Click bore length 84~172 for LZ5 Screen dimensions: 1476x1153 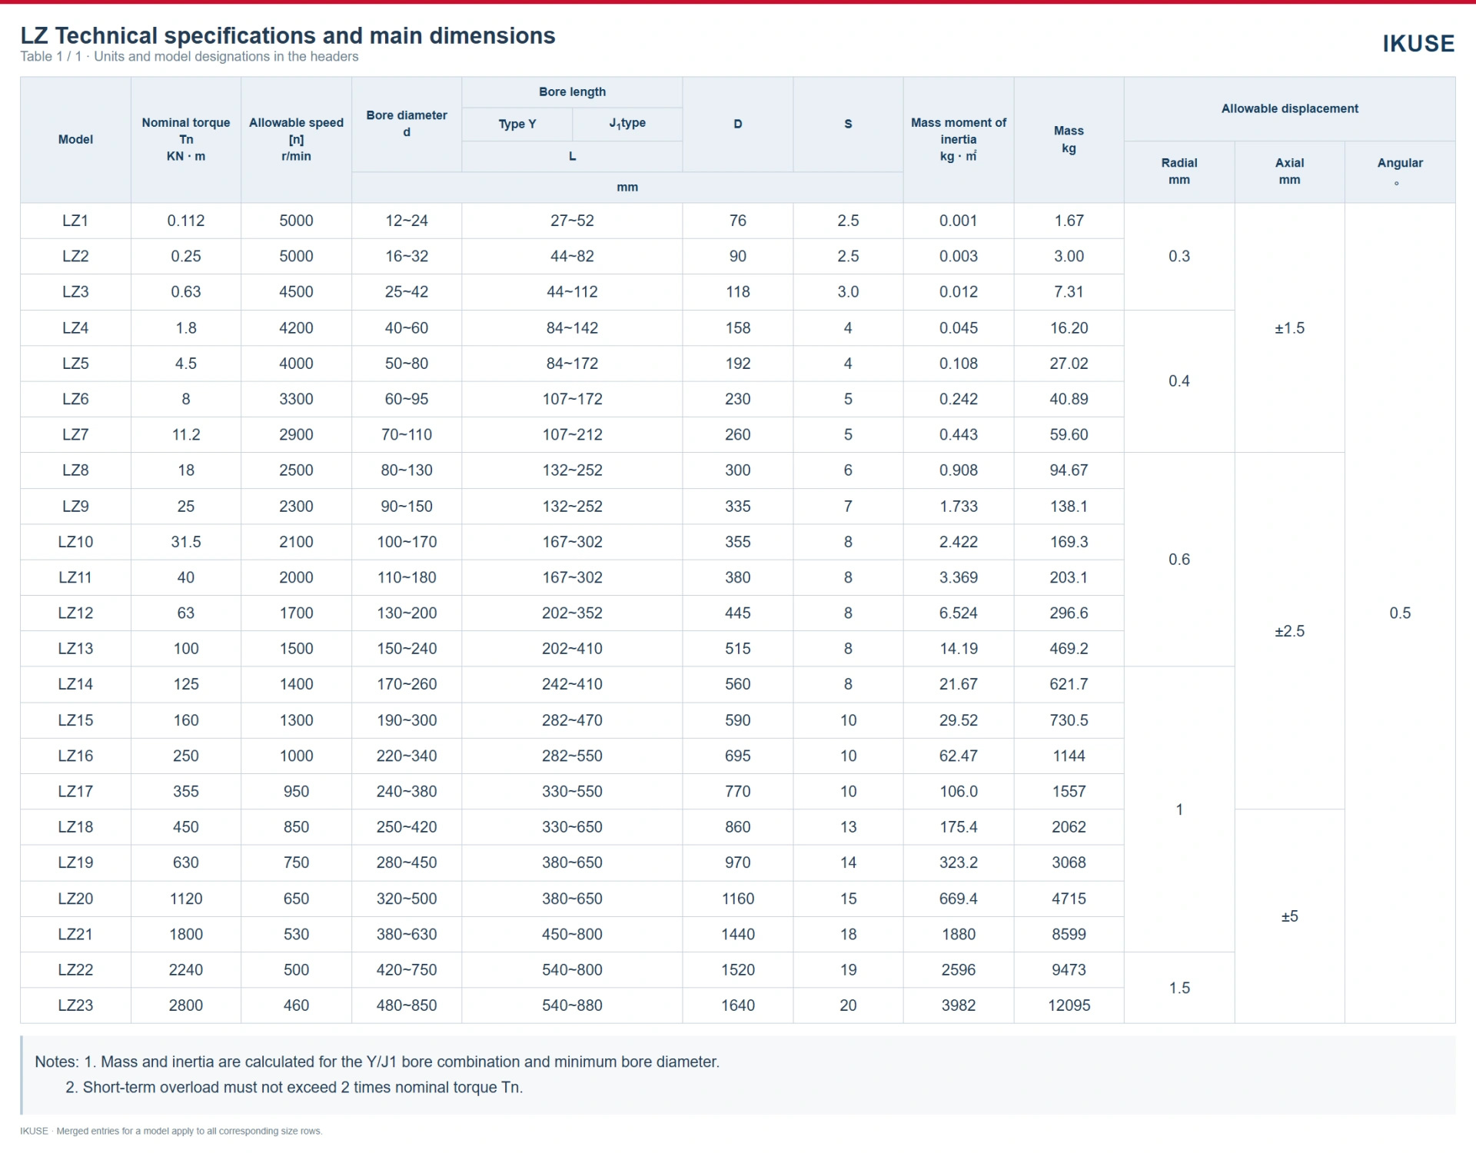coord(572,364)
